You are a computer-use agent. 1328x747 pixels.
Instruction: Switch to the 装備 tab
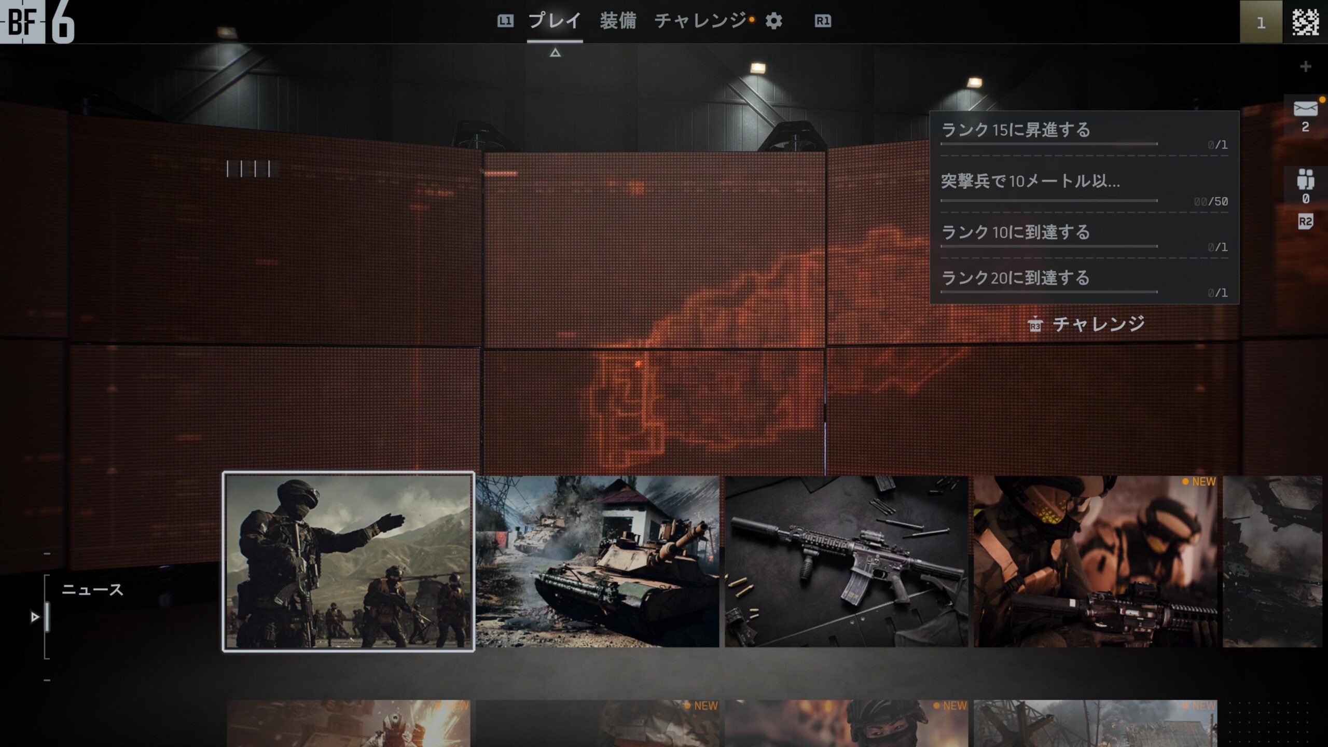coord(618,21)
